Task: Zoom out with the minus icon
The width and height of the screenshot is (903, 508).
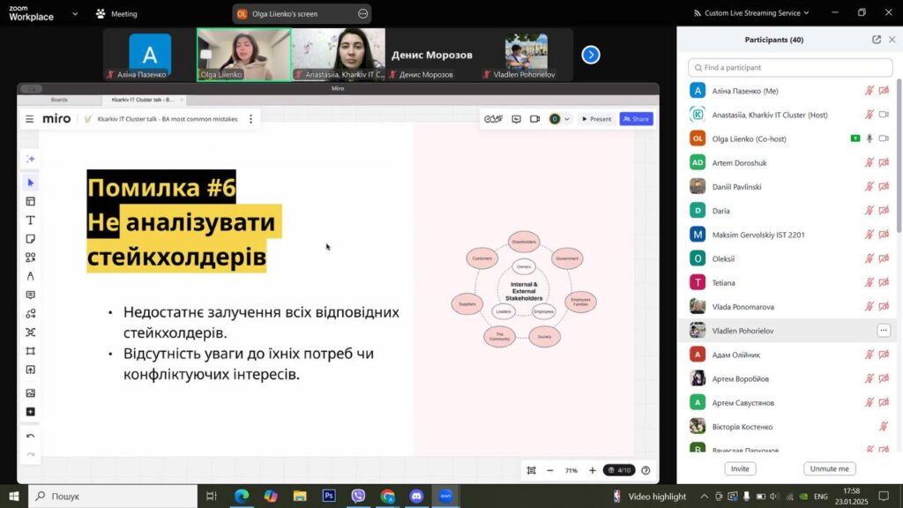Action: (x=550, y=471)
